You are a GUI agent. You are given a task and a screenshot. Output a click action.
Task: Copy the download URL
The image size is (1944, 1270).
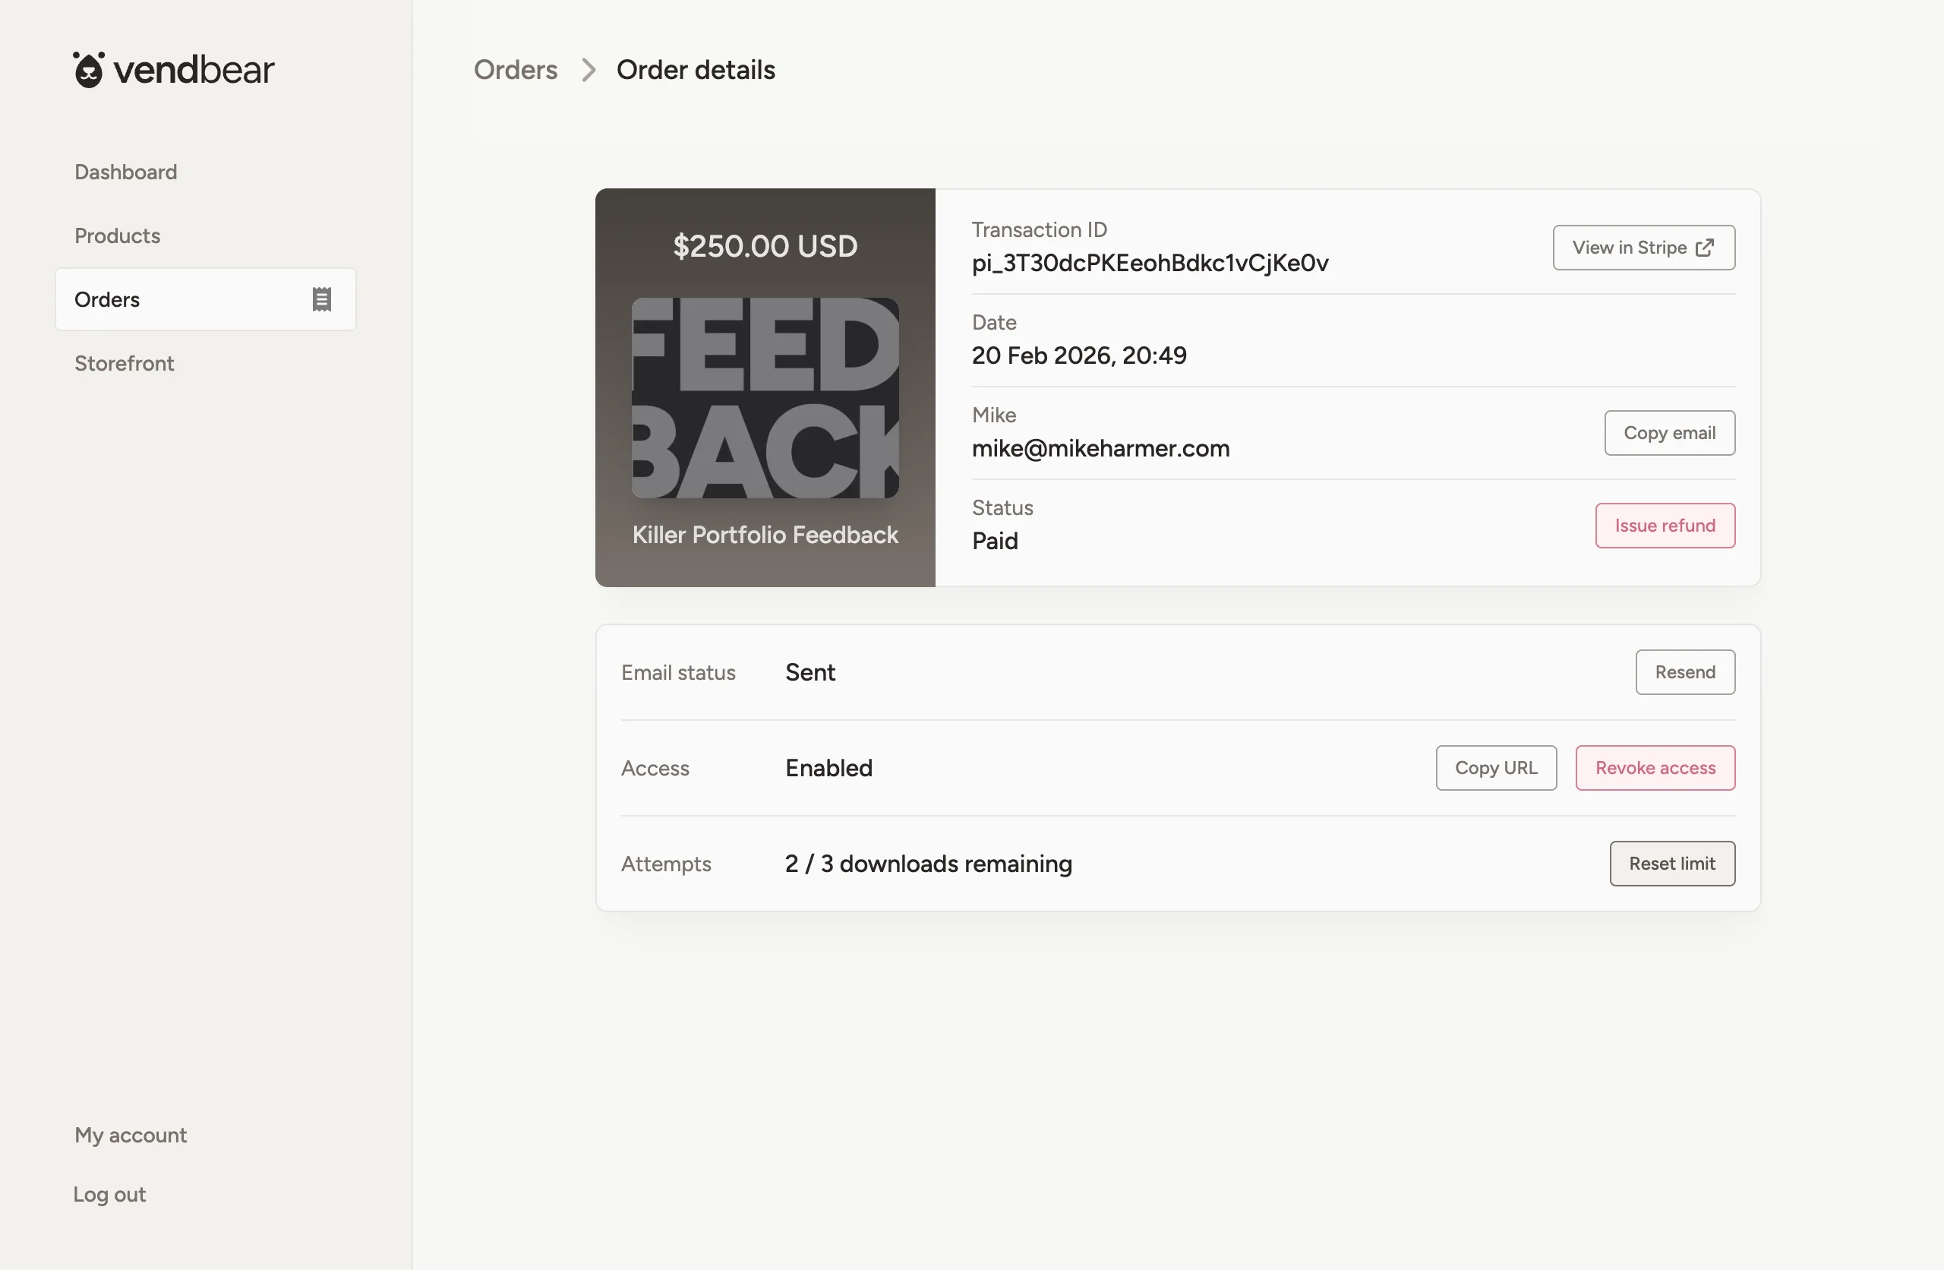click(1495, 767)
